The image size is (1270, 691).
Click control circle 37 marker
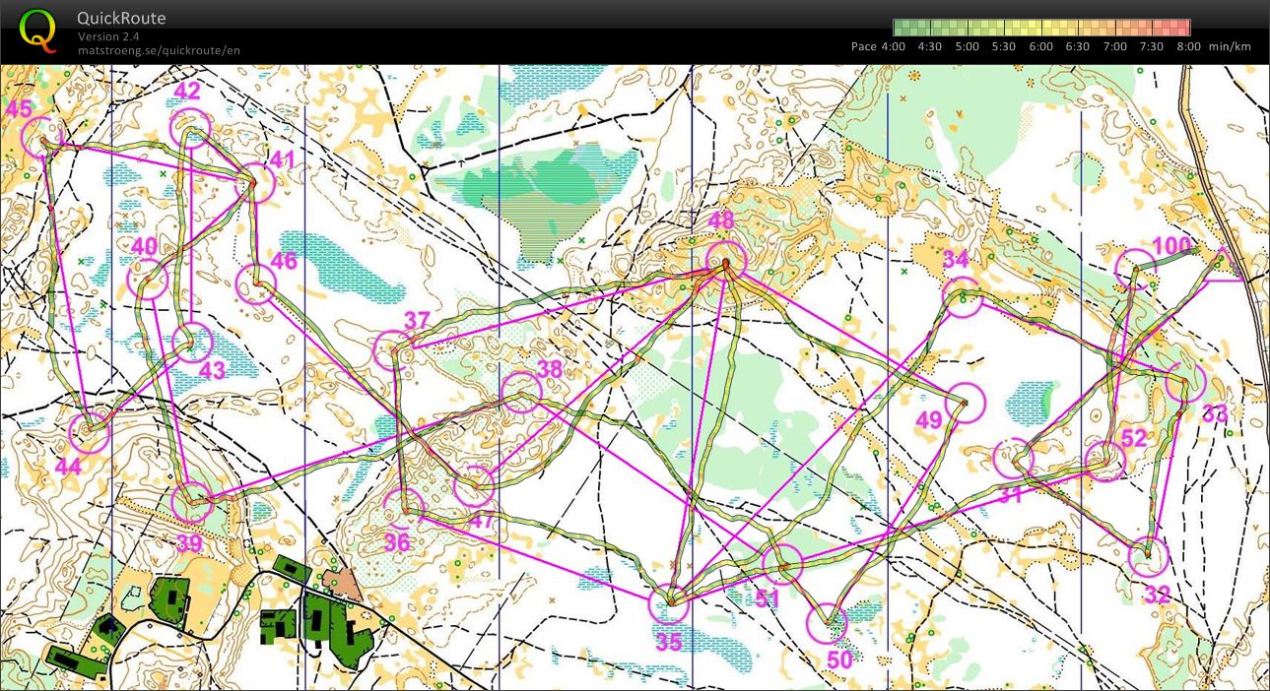point(394,350)
